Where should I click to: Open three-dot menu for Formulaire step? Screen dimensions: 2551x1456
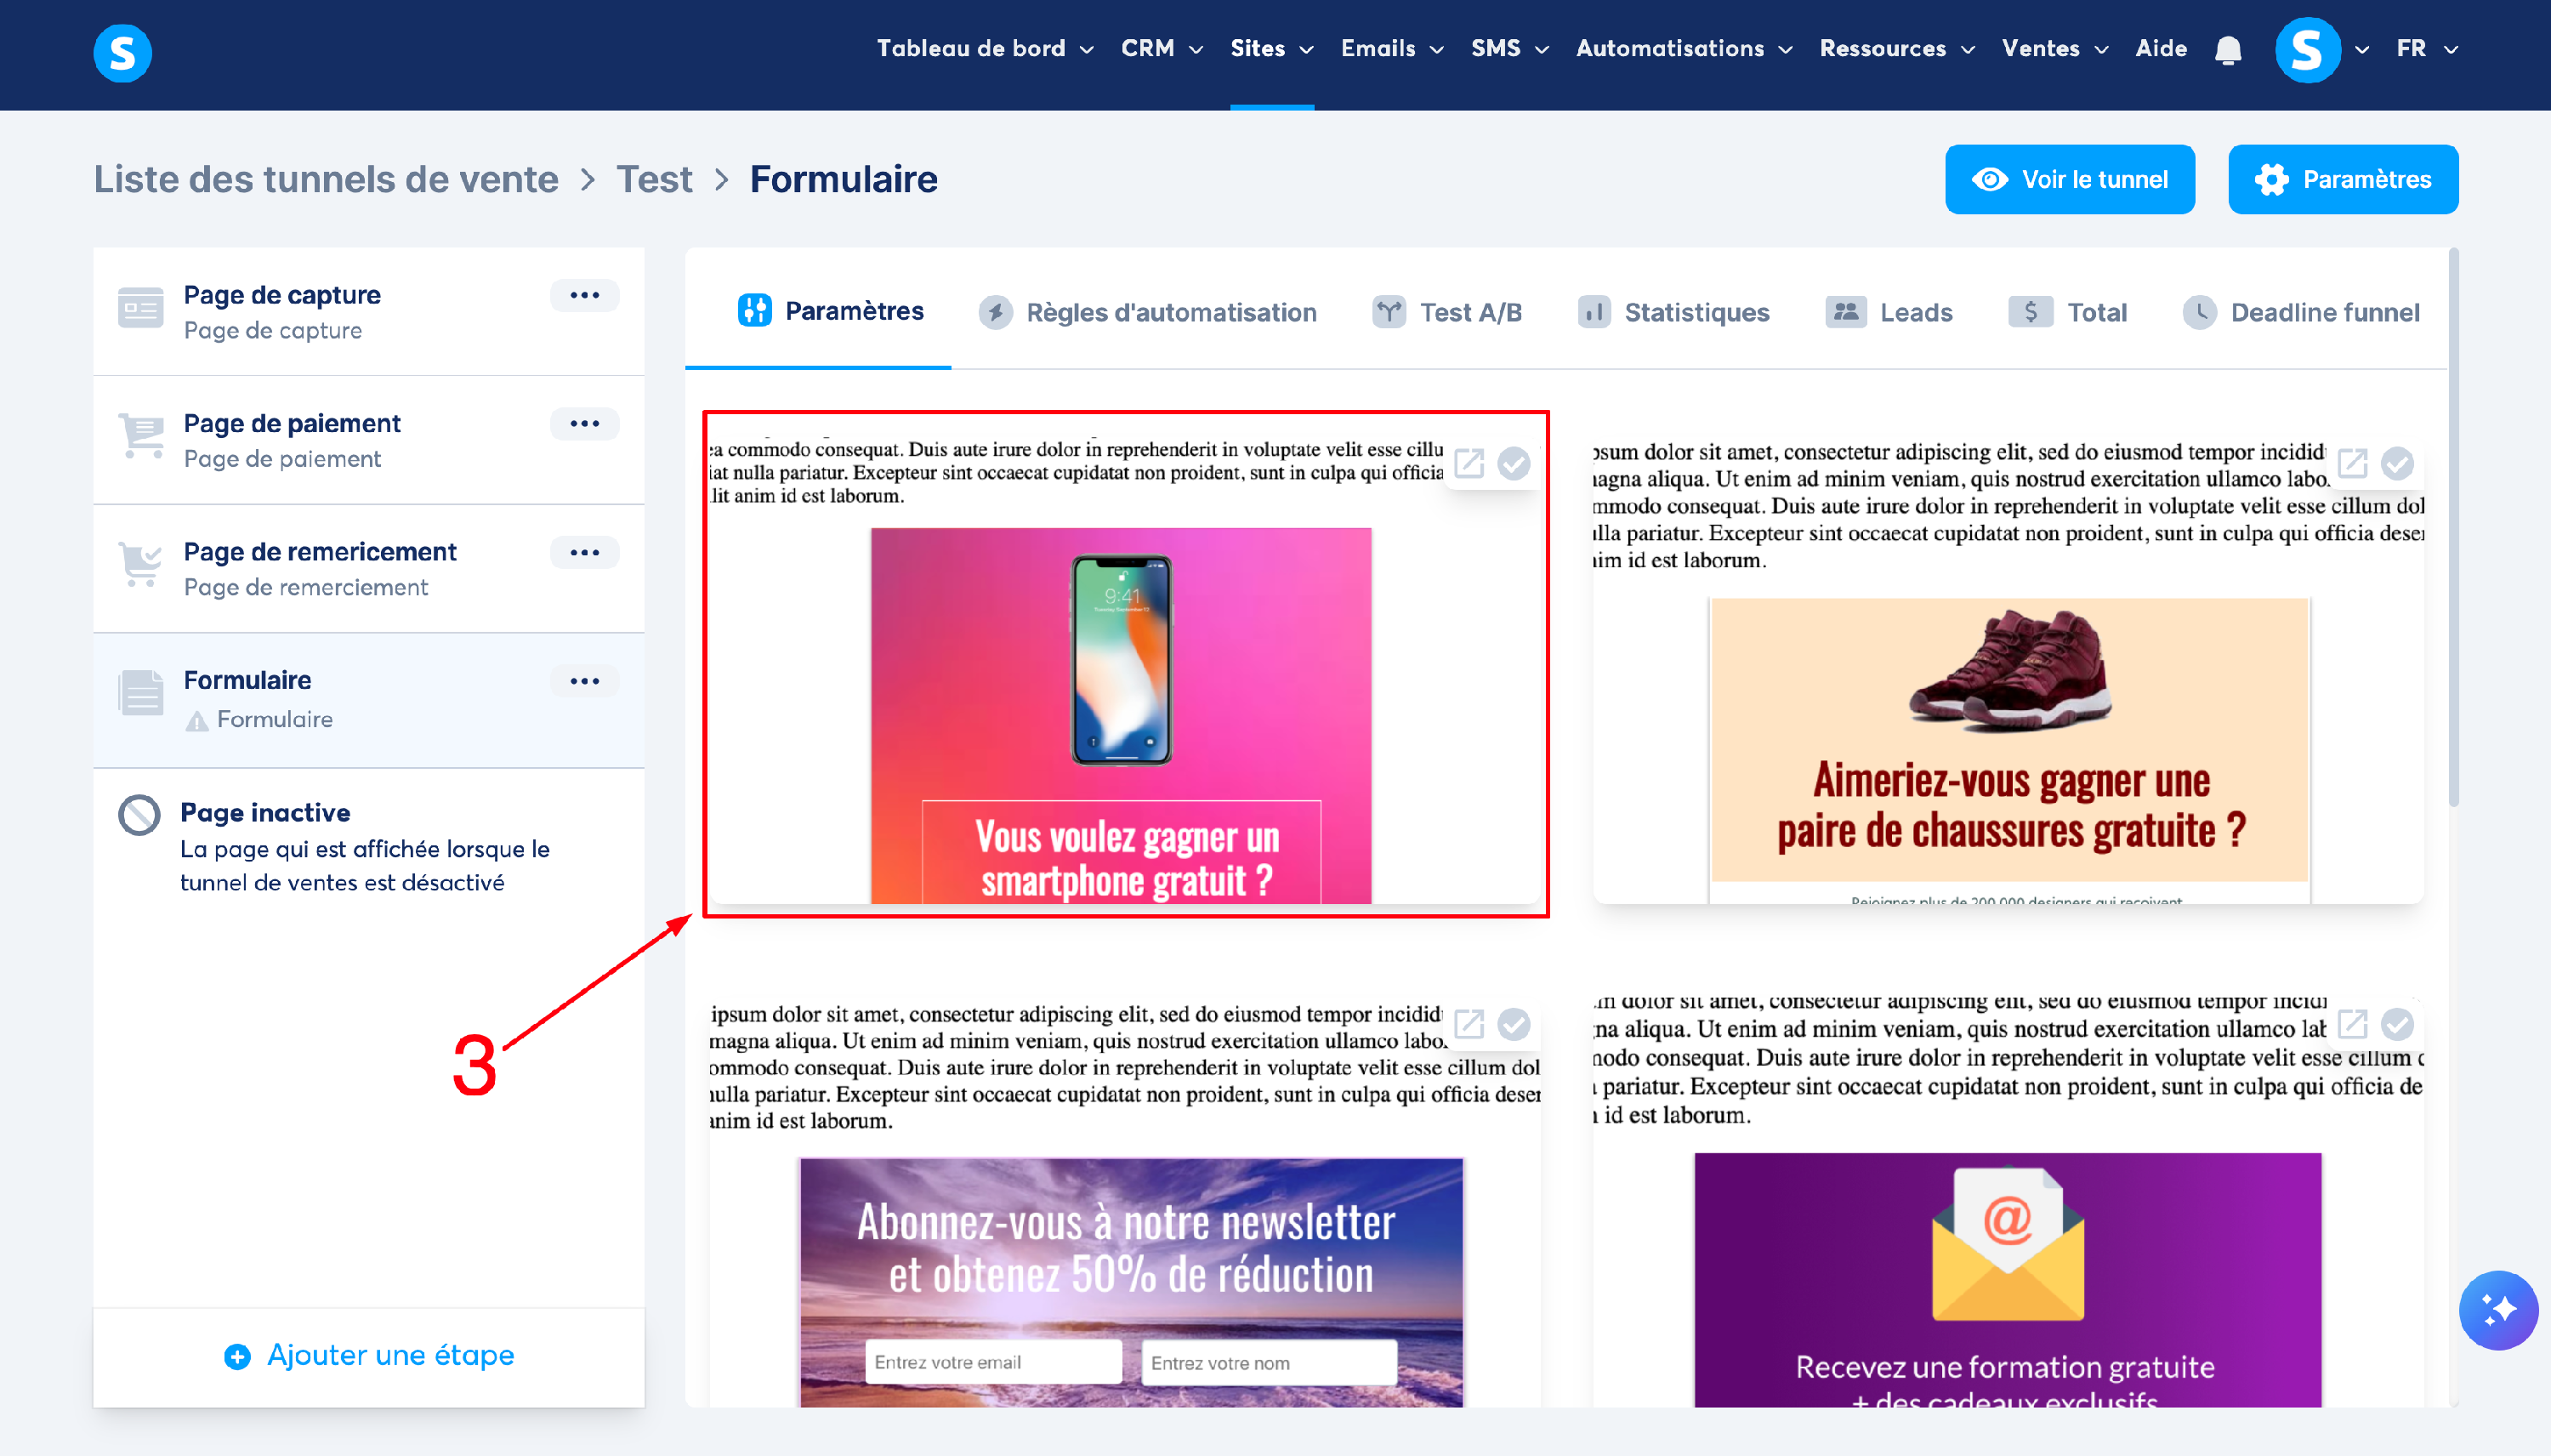(x=584, y=681)
